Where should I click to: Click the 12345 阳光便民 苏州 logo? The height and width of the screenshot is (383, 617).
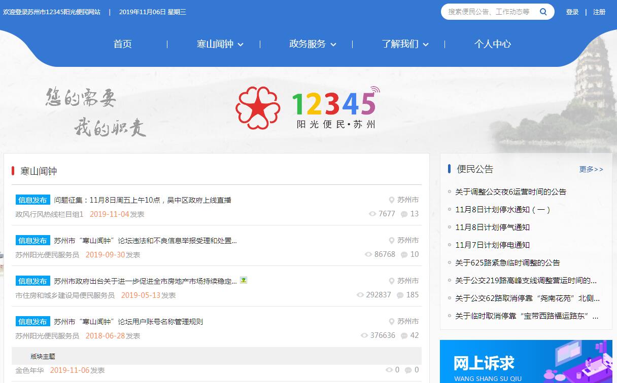[307, 108]
